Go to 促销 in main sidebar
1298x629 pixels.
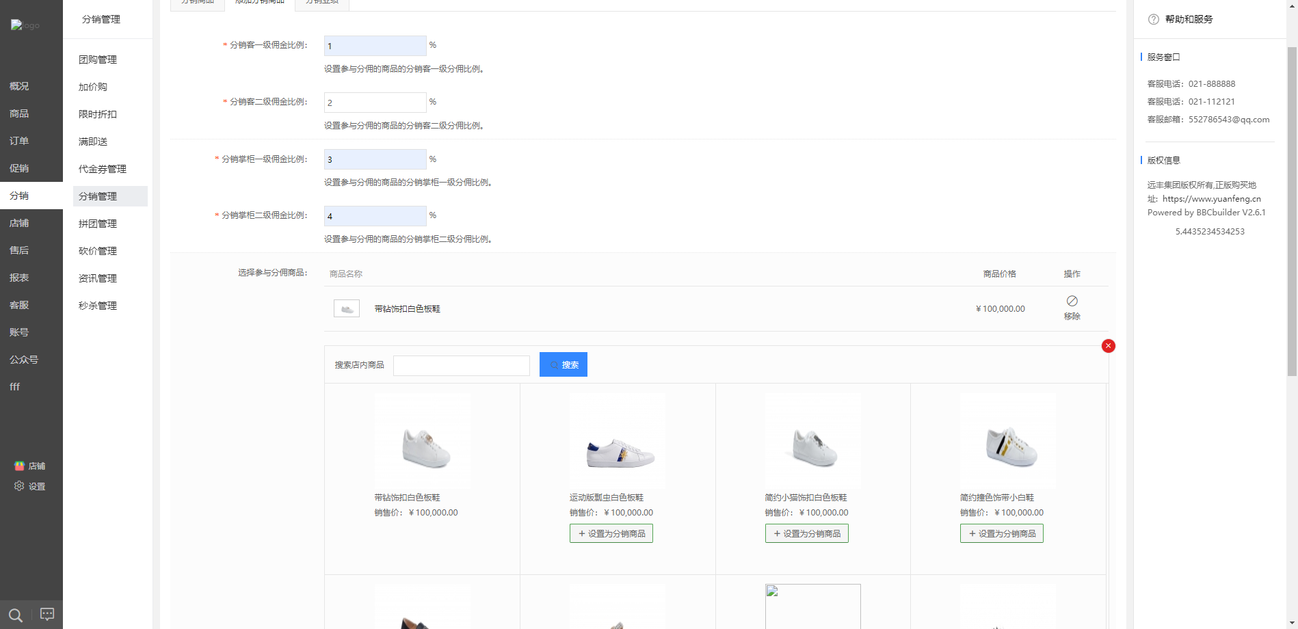tap(19, 168)
